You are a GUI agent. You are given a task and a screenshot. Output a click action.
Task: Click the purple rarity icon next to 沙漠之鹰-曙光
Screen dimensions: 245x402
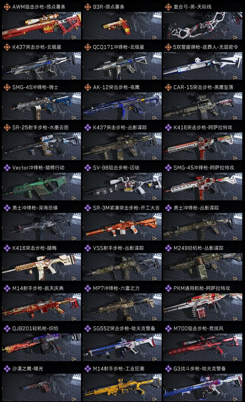(7, 369)
